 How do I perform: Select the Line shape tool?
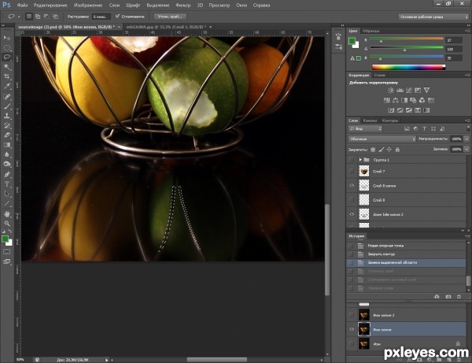(6, 204)
